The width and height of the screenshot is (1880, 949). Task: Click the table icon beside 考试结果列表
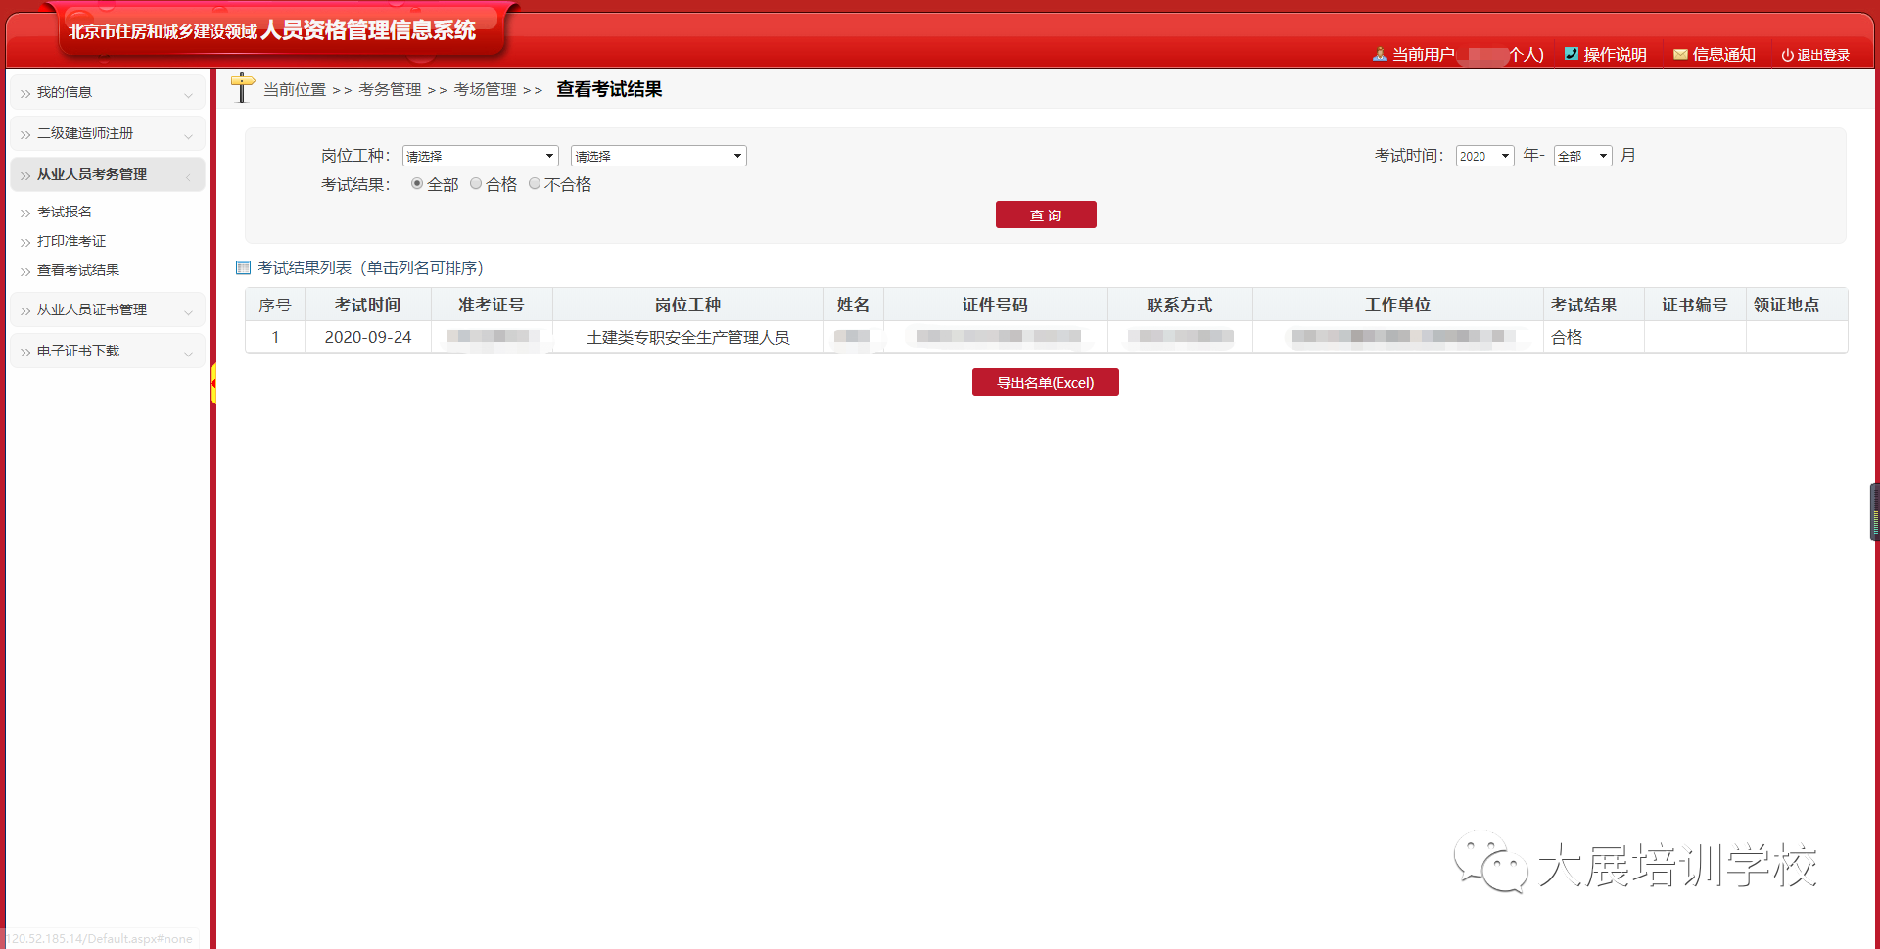(x=244, y=267)
